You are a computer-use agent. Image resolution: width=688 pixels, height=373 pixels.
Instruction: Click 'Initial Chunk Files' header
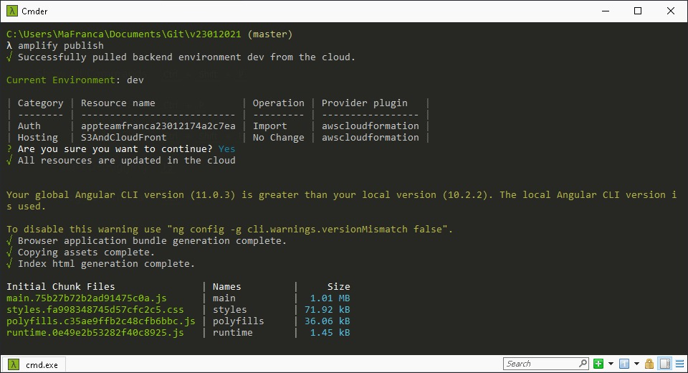coord(60,286)
